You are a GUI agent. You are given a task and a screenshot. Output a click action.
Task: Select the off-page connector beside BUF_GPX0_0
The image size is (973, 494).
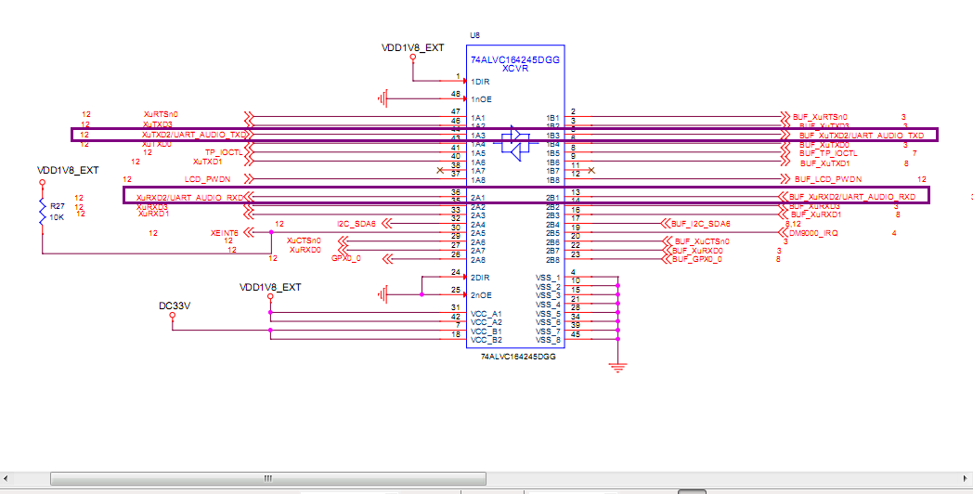[x=666, y=258]
